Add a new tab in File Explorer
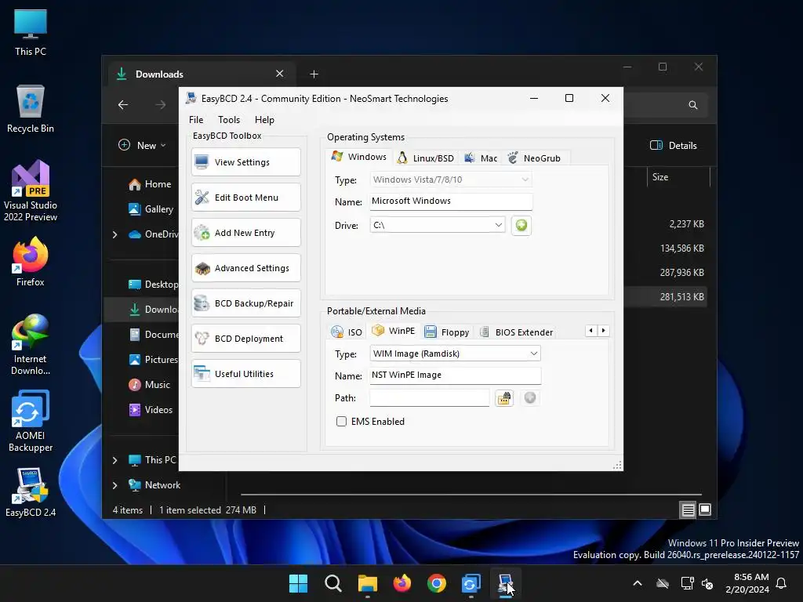The width and height of the screenshot is (803, 602). click(314, 74)
